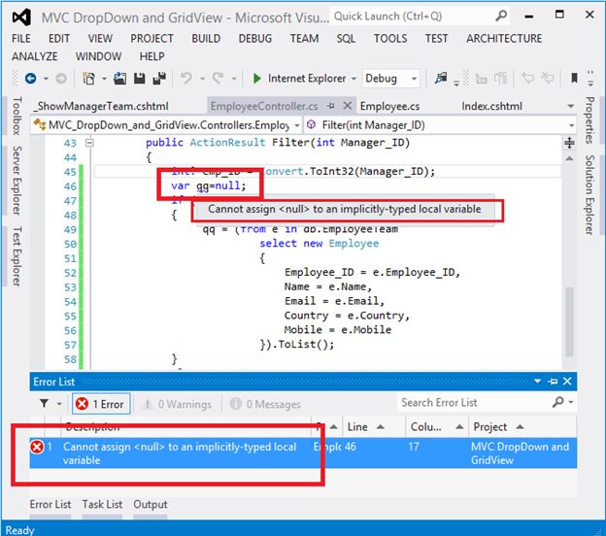Open the document tabs overflow dropdown
Screen dimensions: 606x536
click(570, 106)
